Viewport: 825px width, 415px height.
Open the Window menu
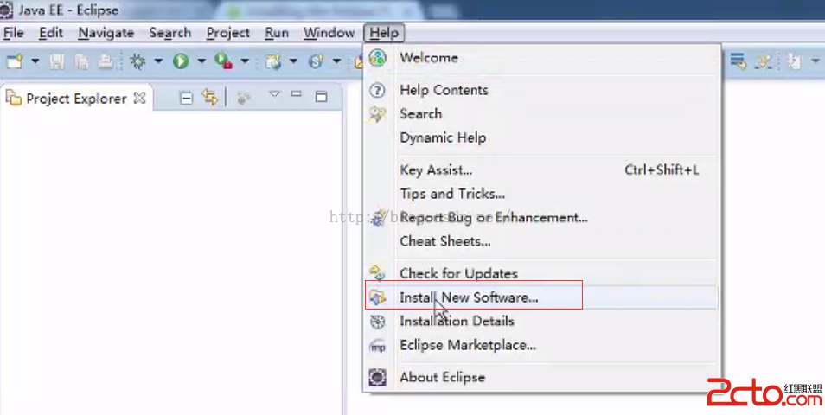tap(329, 33)
